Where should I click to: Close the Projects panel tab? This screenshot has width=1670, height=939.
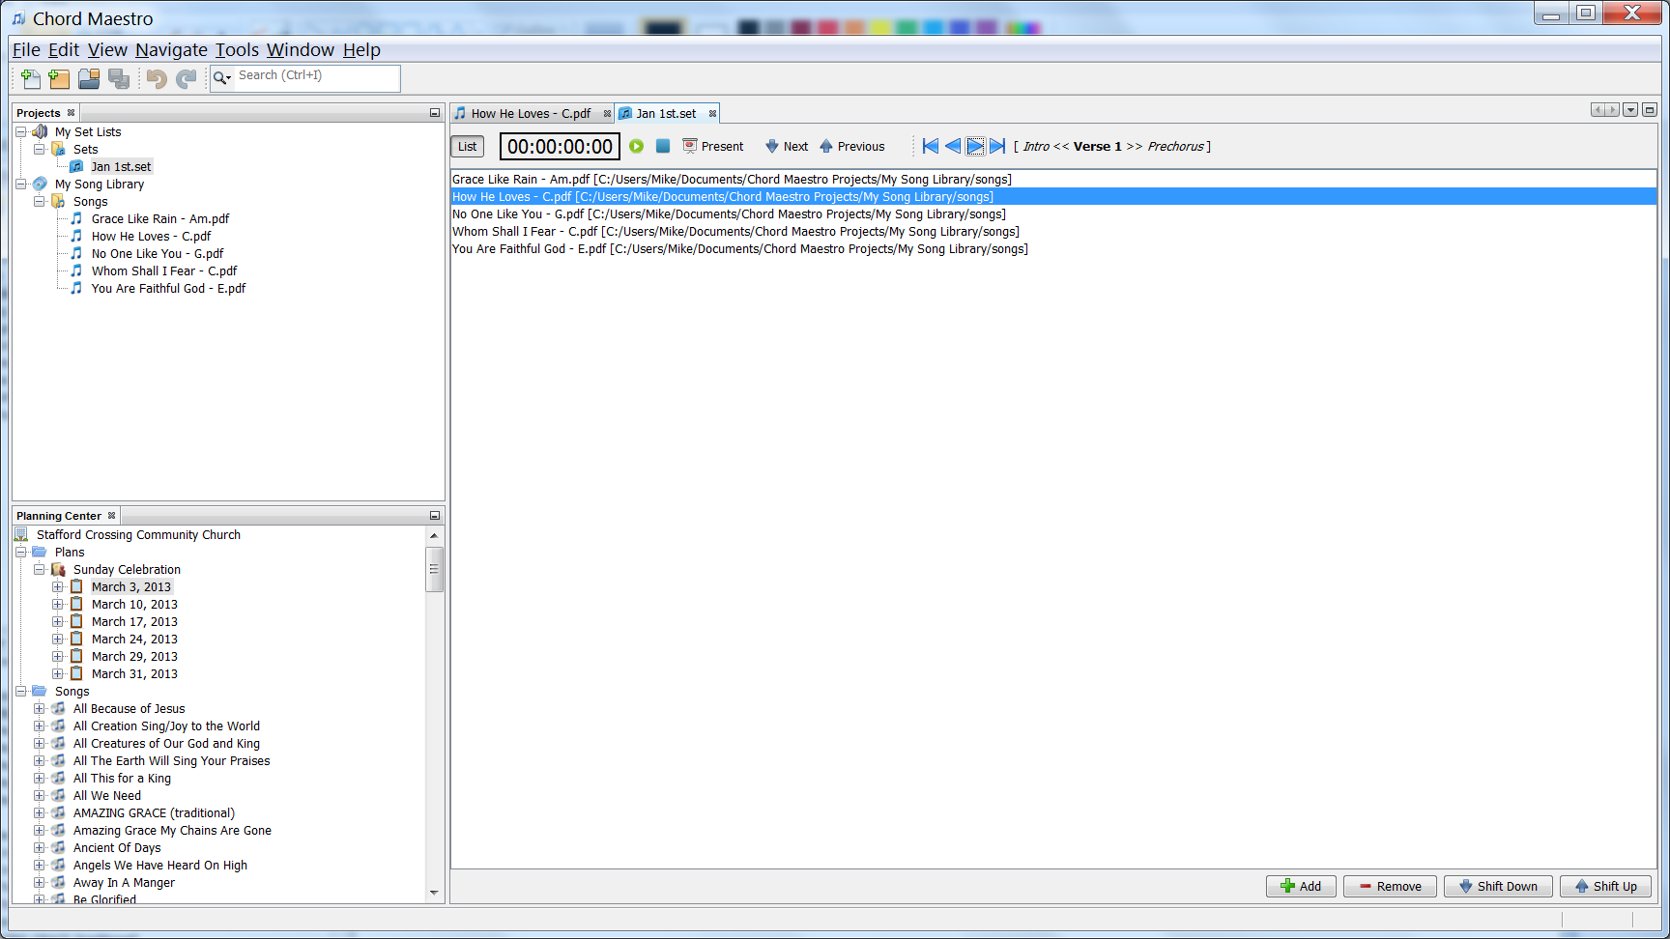[71, 113]
